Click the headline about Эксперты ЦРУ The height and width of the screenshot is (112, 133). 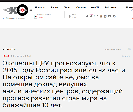[65, 84]
